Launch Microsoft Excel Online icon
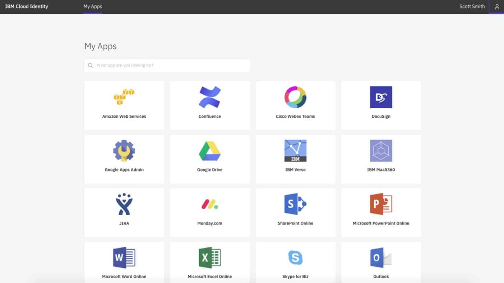This screenshot has height=283, width=504. click(210, 258)
